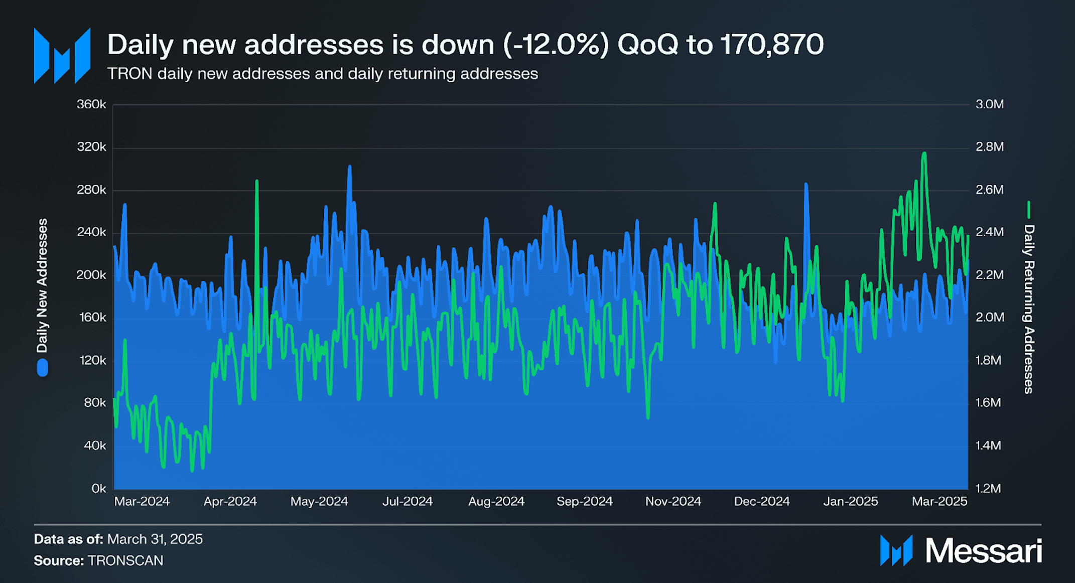Click the Messari logo icon at bottom right
The width and height of the screenshot is (1075, 583).
[x=896, y=550]
